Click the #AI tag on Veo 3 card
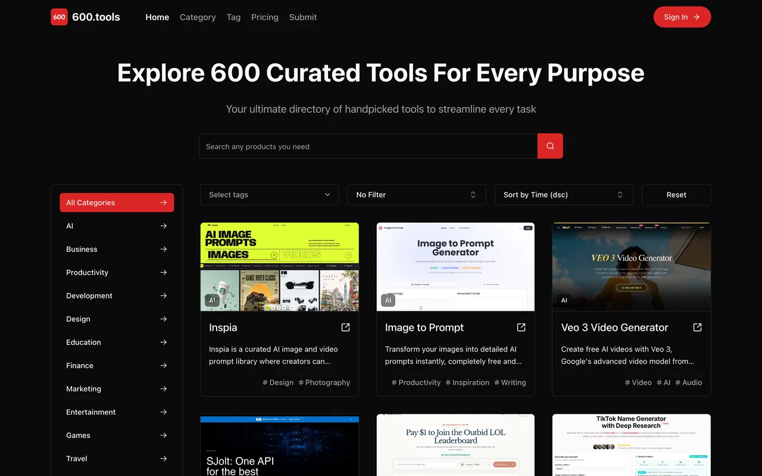The image size is (762, 476). [x=664, y=383]
